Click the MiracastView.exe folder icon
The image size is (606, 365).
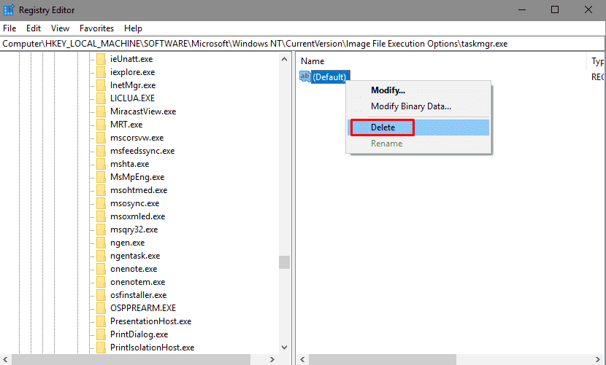click(101, 111)
